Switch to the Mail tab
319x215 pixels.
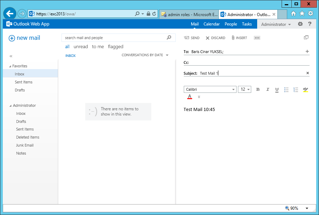pos(195,24)
